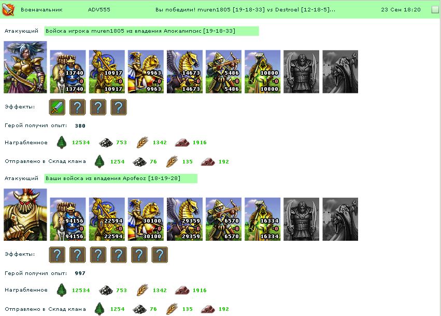Click the greyed-out mage unit in second army
The image size is (441, 316).
[x=340, y=219]
